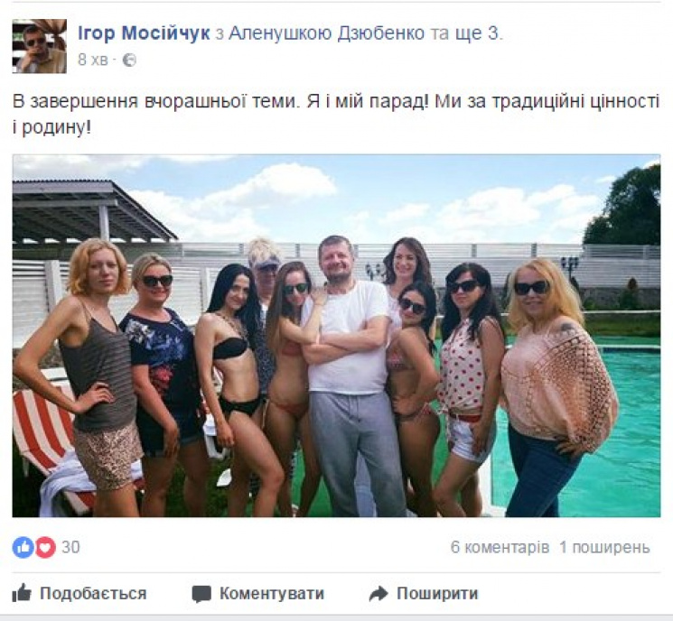Click the thumbs-up icon beside Подобається

[22, 594]
